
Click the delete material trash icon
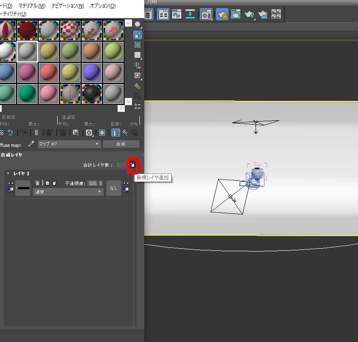pos(36,133)
